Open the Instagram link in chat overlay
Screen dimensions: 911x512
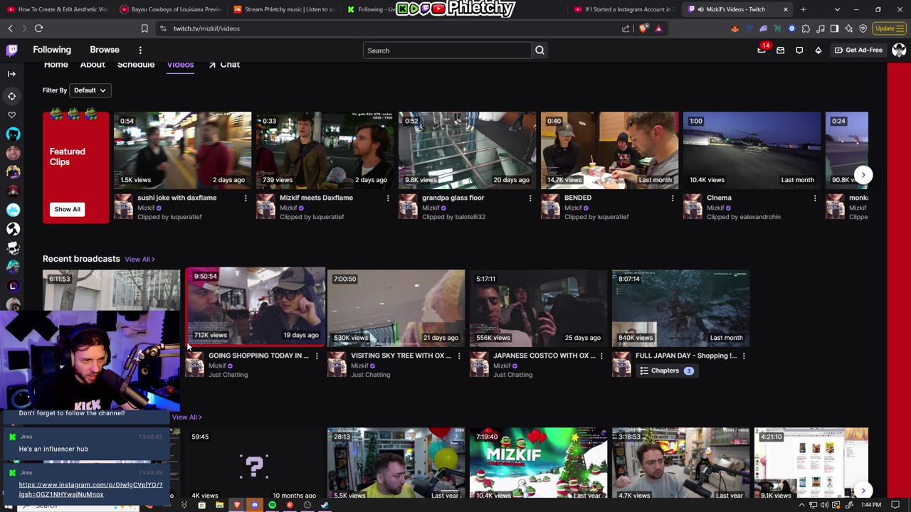(90, 489)
